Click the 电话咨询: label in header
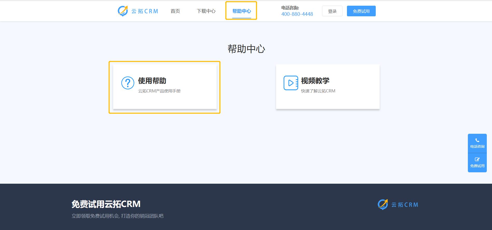The image size is (492, 230). click(x=290, y=8)
